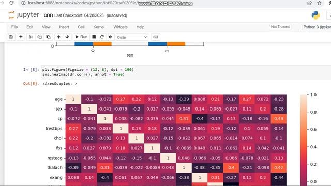Click the exang row label on heatmap

(x=56, y=177)
